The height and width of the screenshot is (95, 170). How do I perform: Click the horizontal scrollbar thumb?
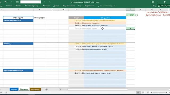97,89
